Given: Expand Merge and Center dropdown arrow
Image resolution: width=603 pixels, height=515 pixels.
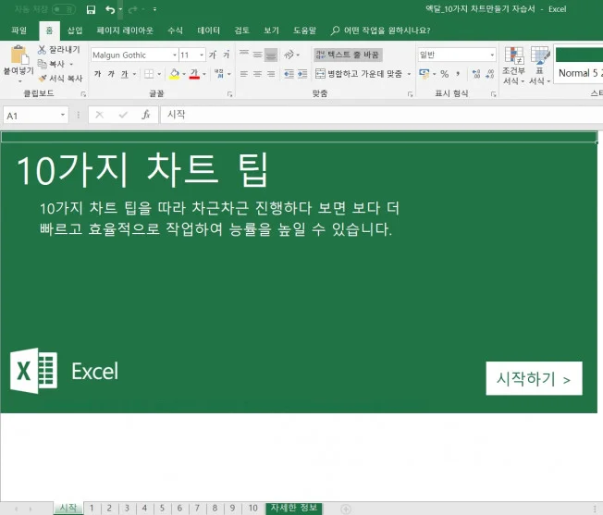Looking at the screenshot, I should (x=409, y=74).
